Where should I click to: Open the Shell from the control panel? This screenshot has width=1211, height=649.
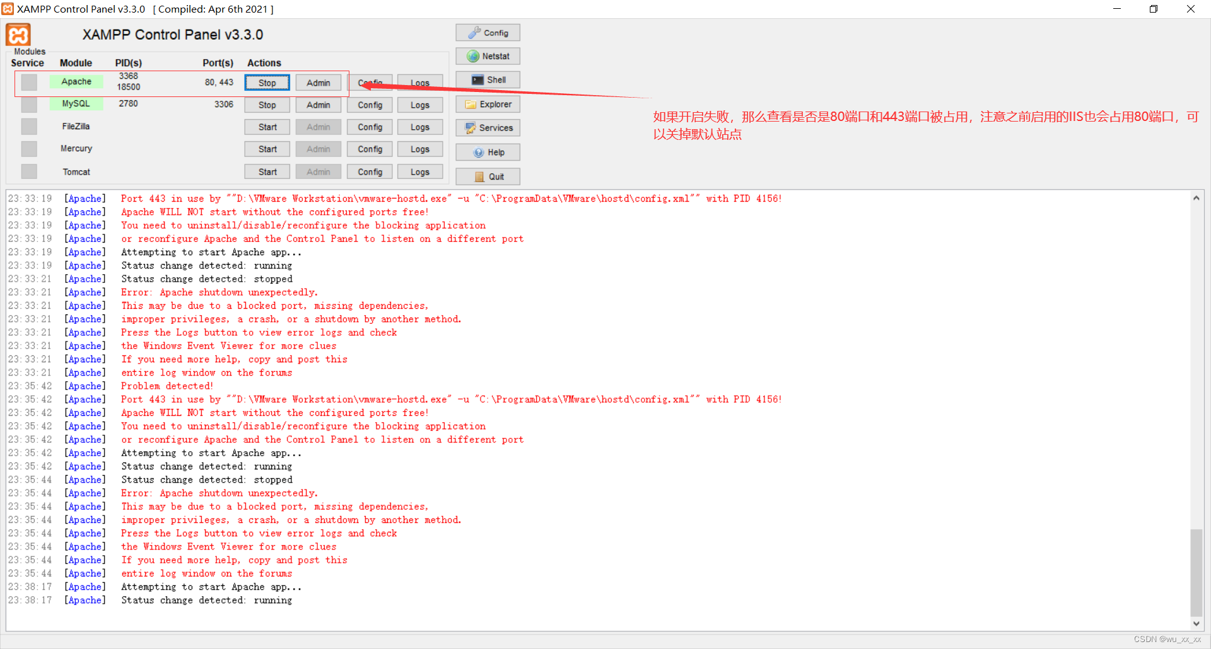coord(487,79)
